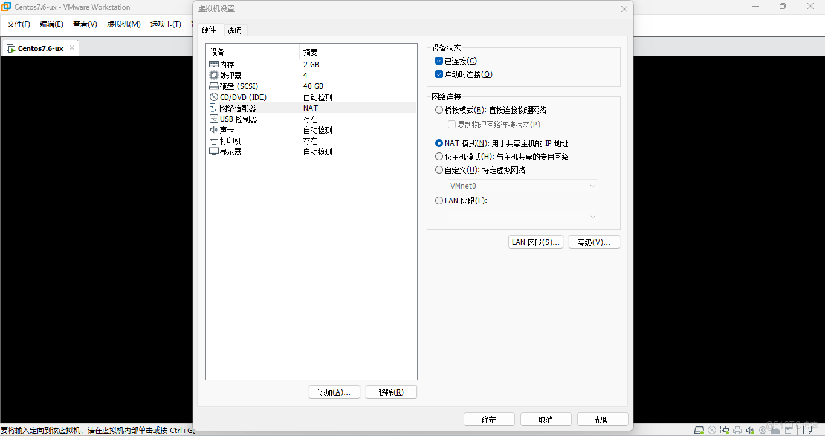Click the 移除(R) button
The image size is (825, 436).
391,392
